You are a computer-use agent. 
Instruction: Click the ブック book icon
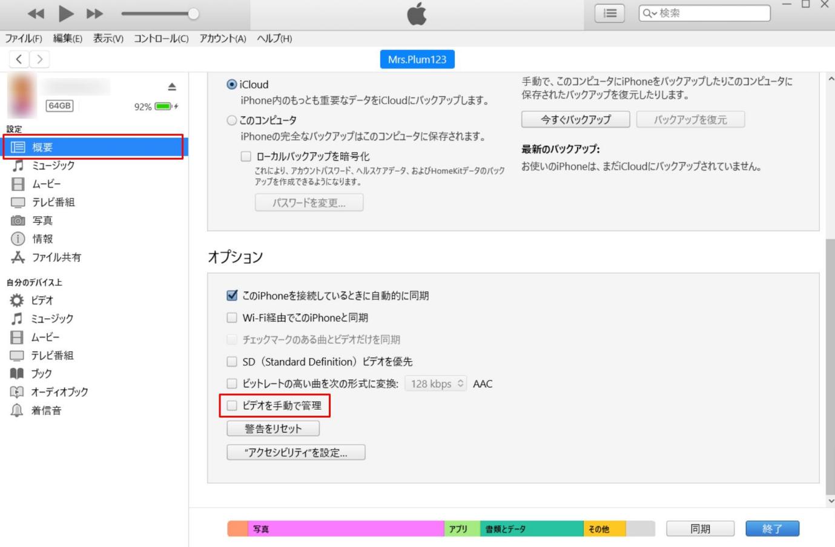point(17,373)
